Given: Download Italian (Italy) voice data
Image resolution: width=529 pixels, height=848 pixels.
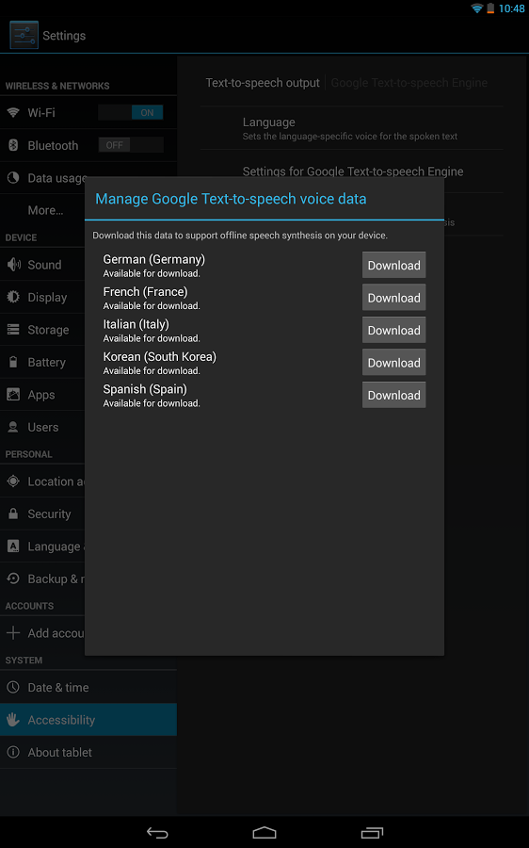Looking at the screenshot, I should coord(393,330).
